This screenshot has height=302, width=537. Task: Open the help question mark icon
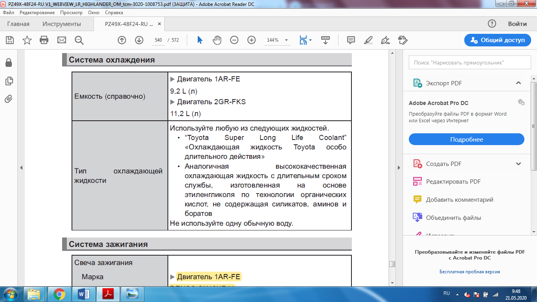click(x=492, y=24)
